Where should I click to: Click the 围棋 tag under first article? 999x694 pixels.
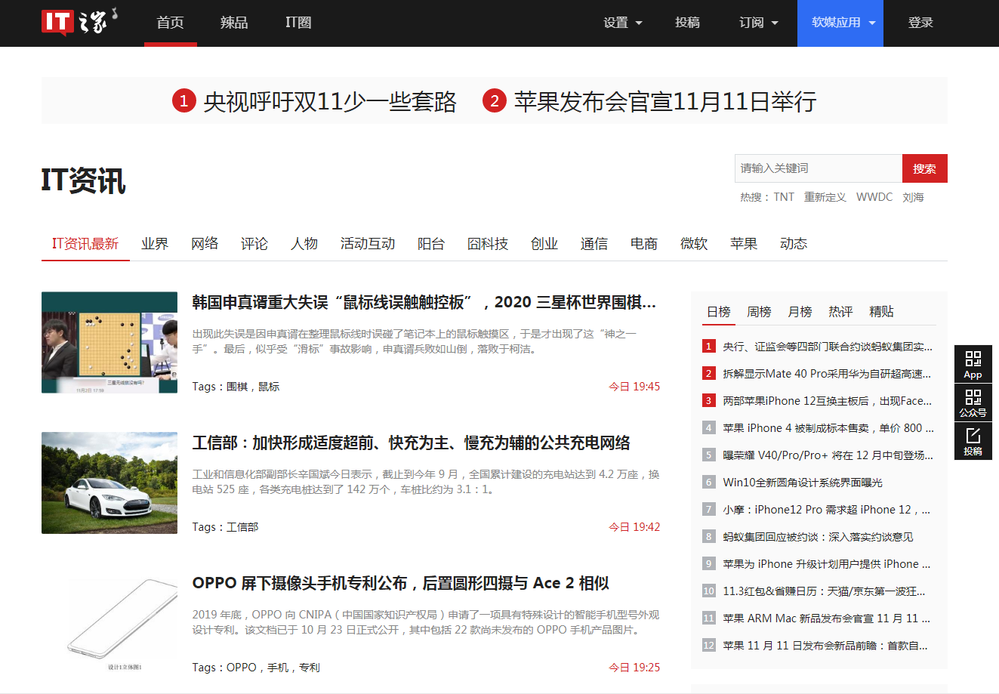pos(237,387)
